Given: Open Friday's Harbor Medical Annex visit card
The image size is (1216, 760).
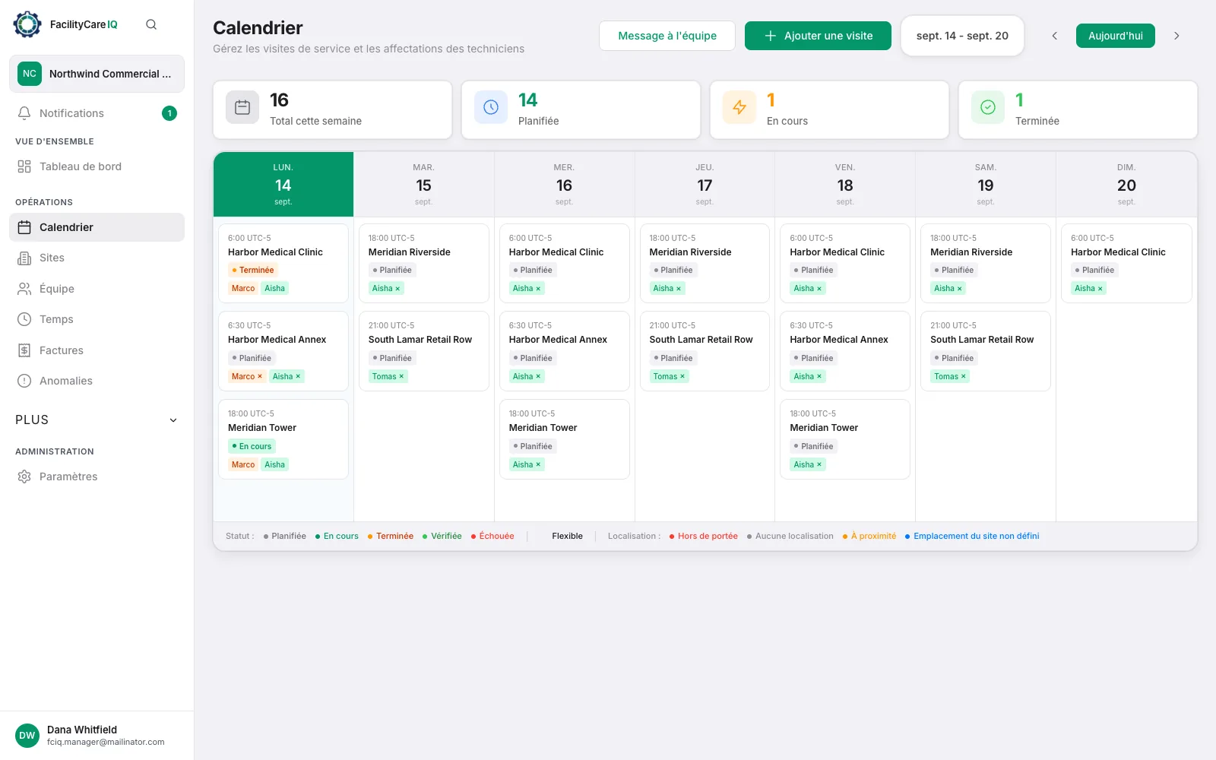Looking at the screenshot, I should coord(845,351).
